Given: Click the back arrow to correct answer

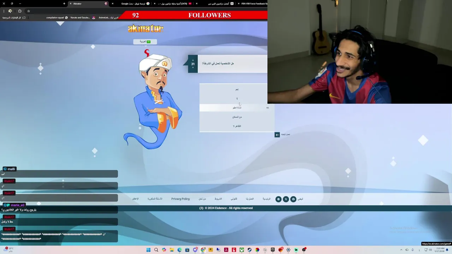Looking at the screenshot, I should [x=277, y=135].
